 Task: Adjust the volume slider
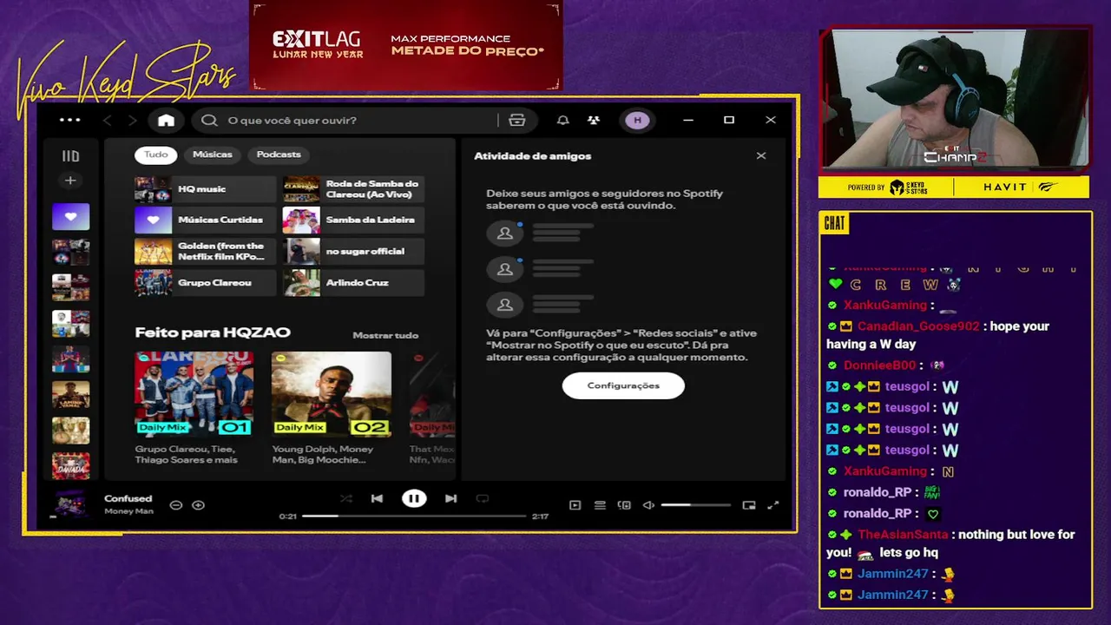(695, 505)
